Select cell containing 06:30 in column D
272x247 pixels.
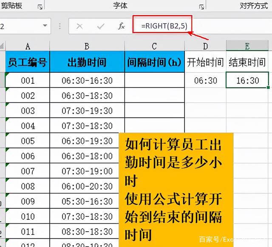click(x=205, y=80)
